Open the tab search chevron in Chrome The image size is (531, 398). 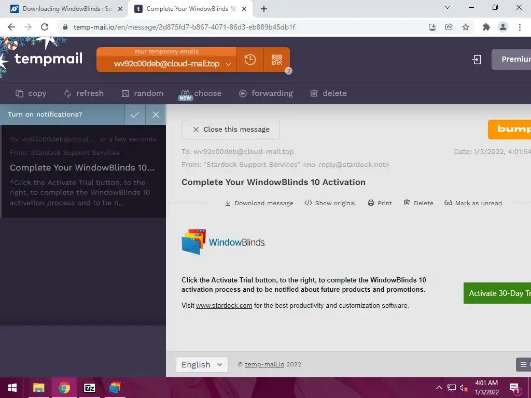click(x=448, y=7)
